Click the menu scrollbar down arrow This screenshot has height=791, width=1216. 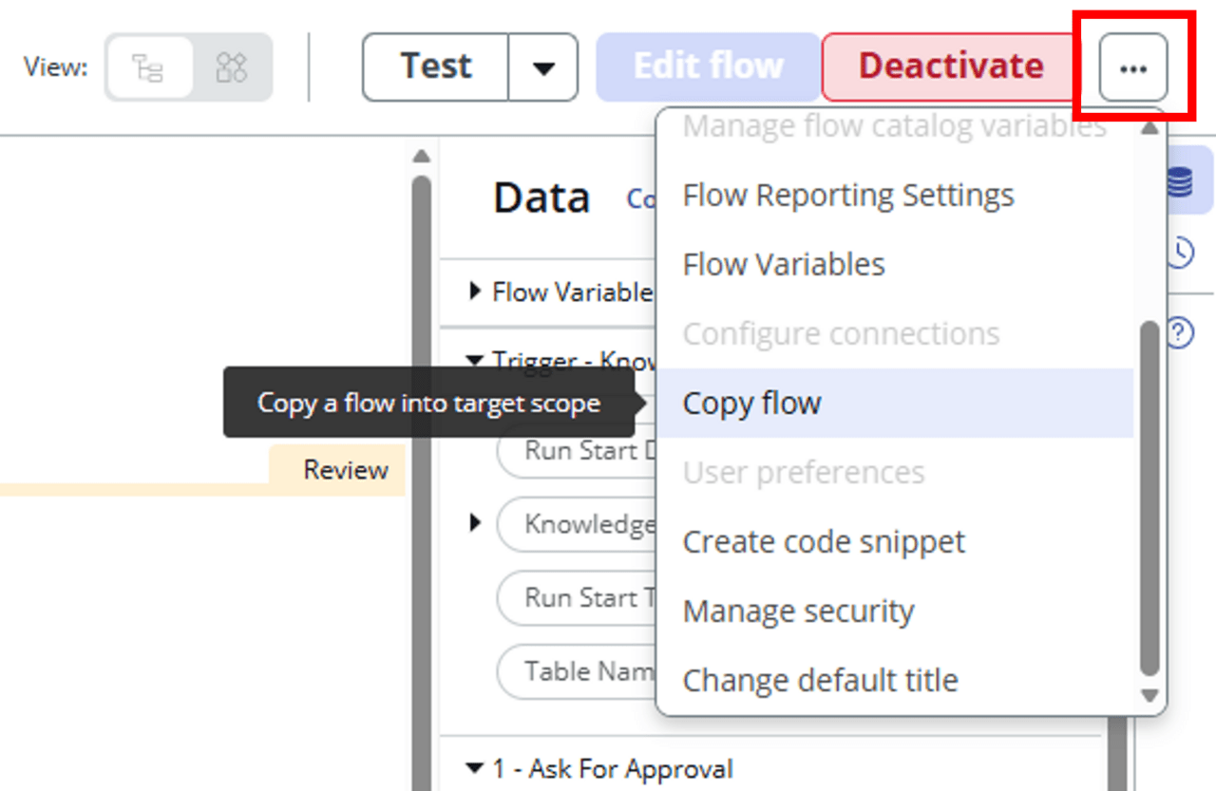[1149, 696]
